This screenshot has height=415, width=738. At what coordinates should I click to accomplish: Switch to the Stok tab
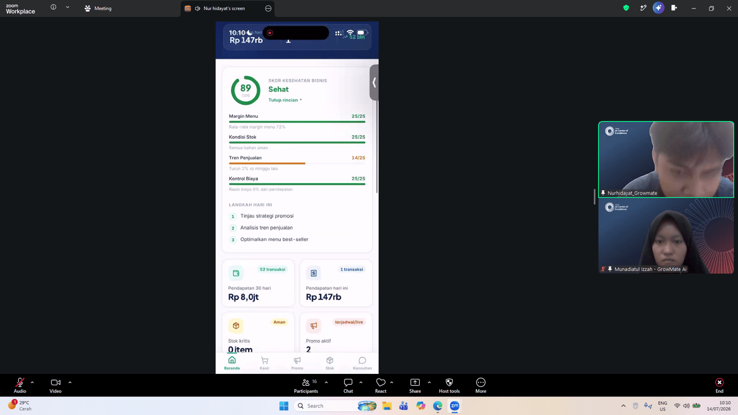point(330,363)
